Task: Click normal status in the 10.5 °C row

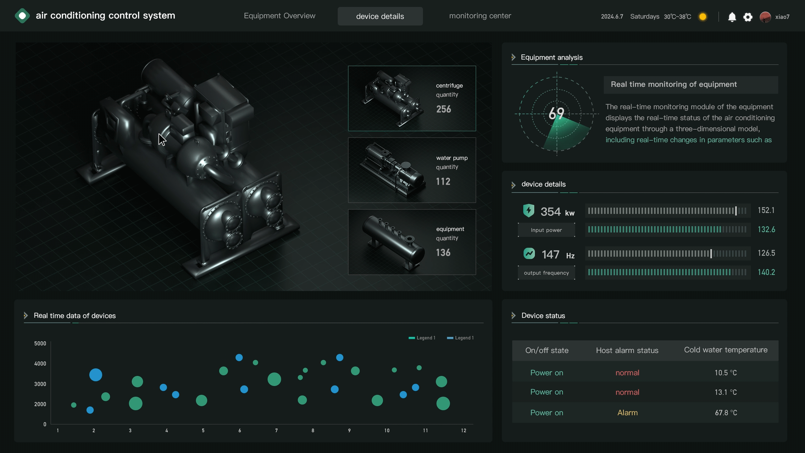Action: pos(627,373)
